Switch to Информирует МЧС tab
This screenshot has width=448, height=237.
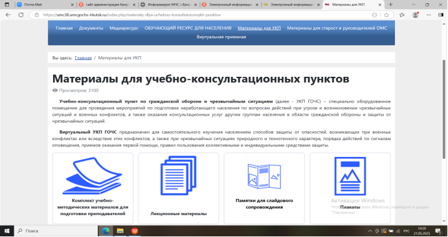[169, 5]
